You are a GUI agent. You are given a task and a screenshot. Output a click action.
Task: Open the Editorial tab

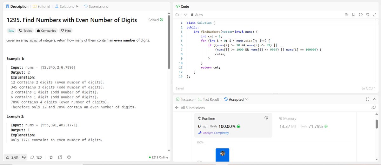[x=42, y=6]
